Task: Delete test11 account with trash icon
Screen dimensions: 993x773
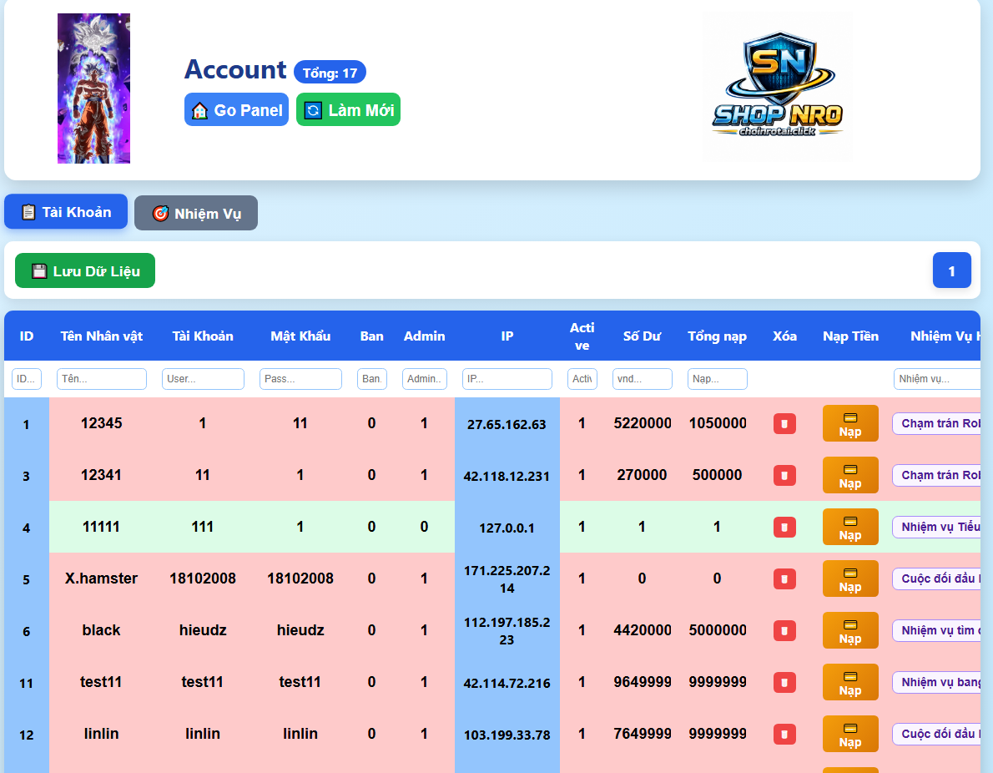Action: (x=784, y=682)
